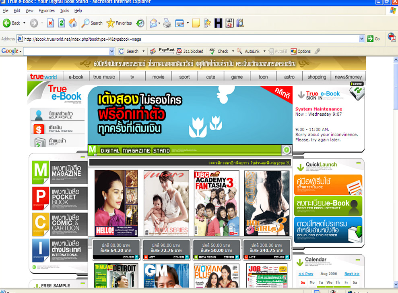Open the Check button dropdown arrow

pyautogui.click(x=233, y=51)
